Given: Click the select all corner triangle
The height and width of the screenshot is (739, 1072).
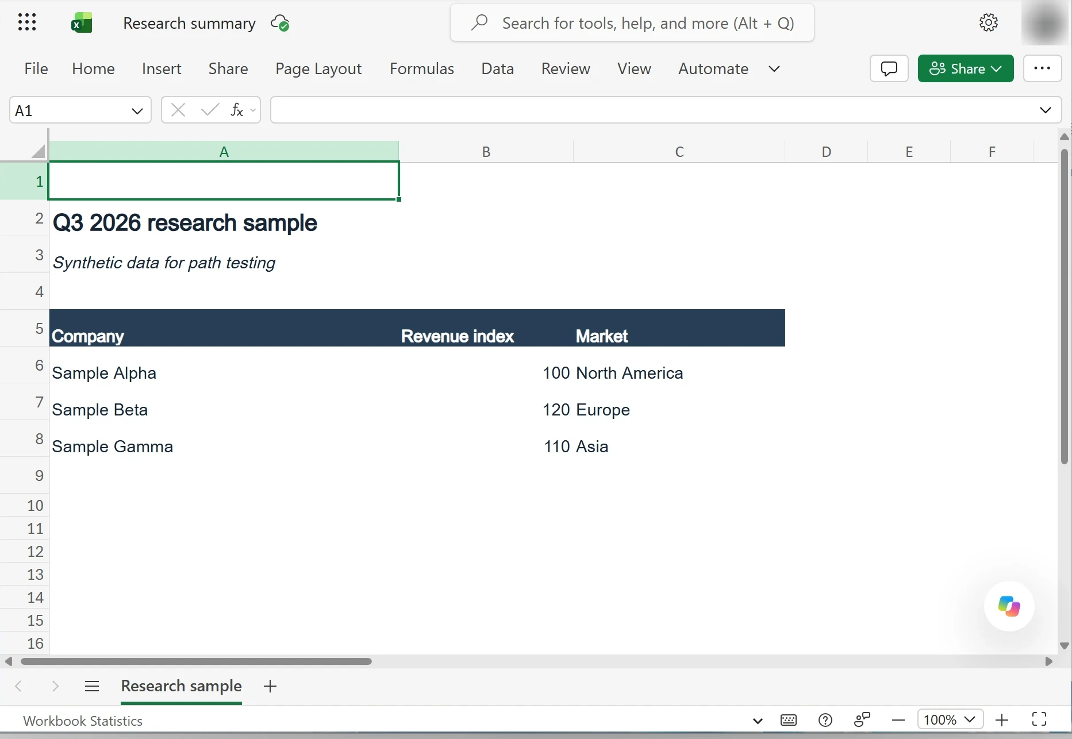Looking at the screenshot, I should click(x=38, y=151).
